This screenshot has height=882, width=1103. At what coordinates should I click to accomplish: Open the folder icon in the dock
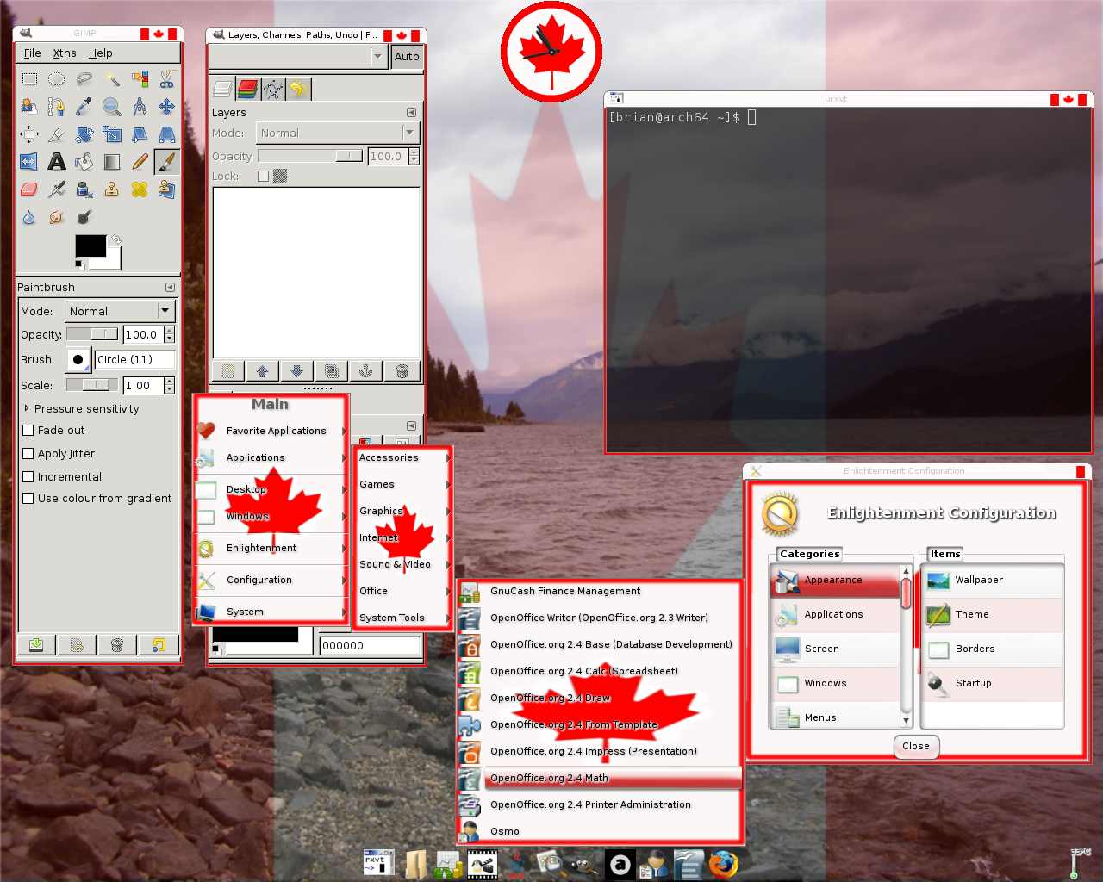(x=416, y=864)
